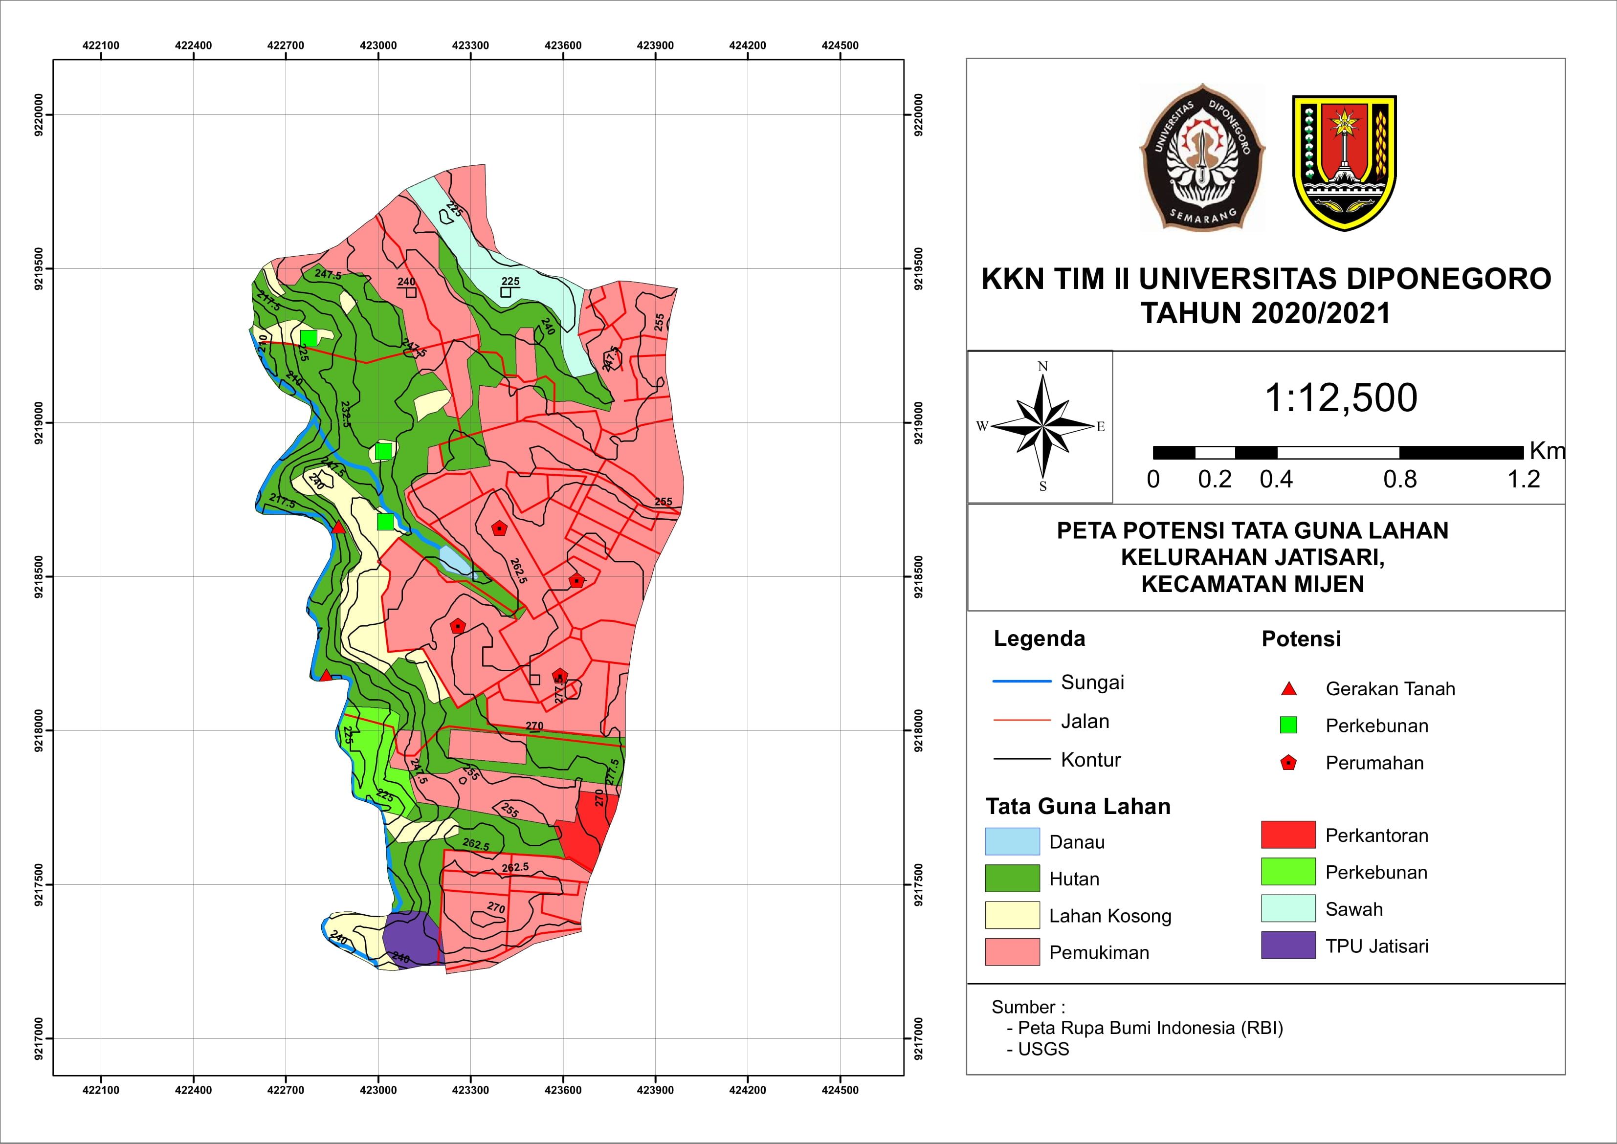Screen dimensions: 1617x1144
Task: Select the bright green Perkebunan land-use swatch
Action: 1288,871
